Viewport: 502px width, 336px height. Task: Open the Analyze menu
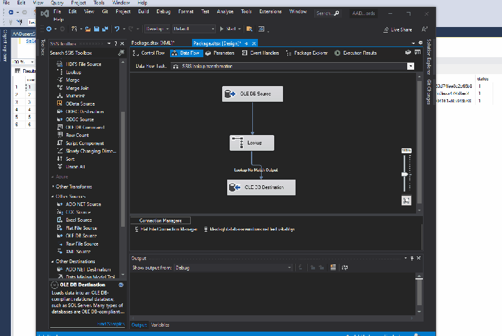225,11
